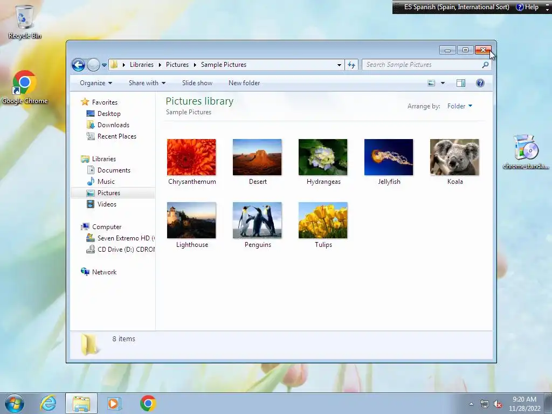Select the Penguins picture thumbnail
Viewport: 552px width, 414px height.
pyautogui.click(x=257, y=220)
